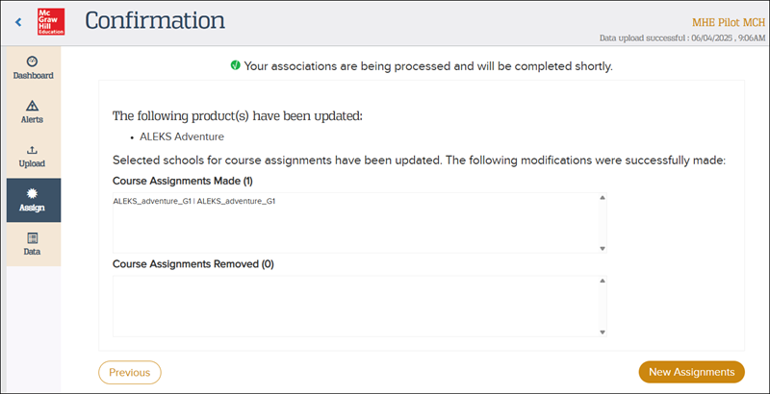Screen dimensions: 770x394
Task: Click inside the Course Assignments Removed box
Action: click(356, 306)
